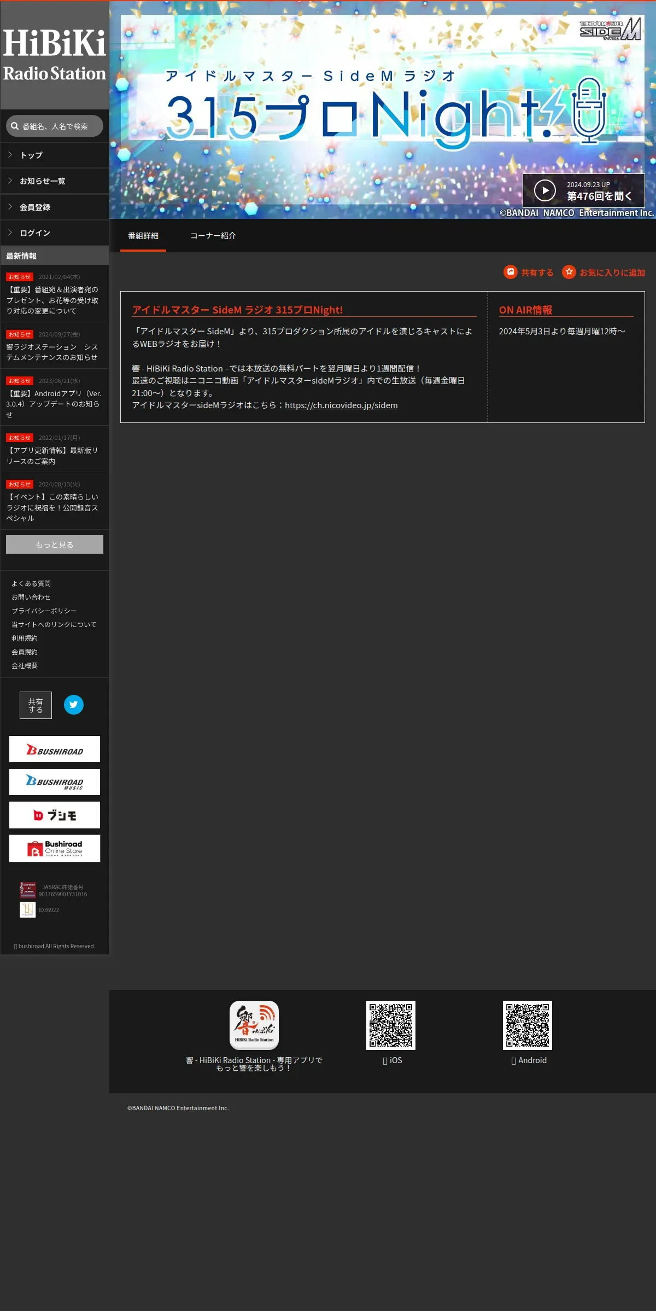Open 当サイトへのリンクについて link
The image size is (656, 1311).
coord(54,625)
